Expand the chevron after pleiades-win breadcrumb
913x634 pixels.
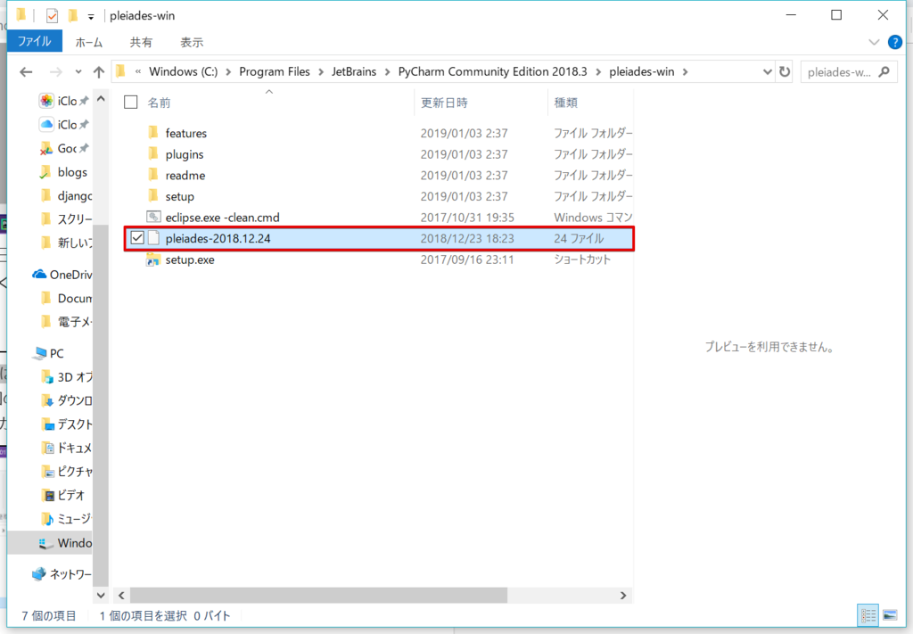click(x=686, y=72)
